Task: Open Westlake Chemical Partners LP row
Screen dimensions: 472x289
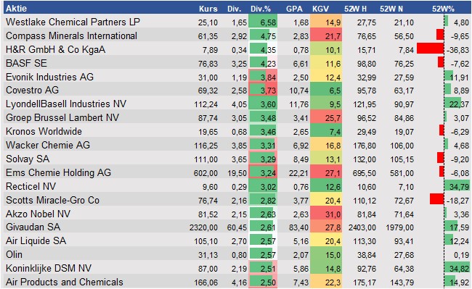Action: pos(237,22)
